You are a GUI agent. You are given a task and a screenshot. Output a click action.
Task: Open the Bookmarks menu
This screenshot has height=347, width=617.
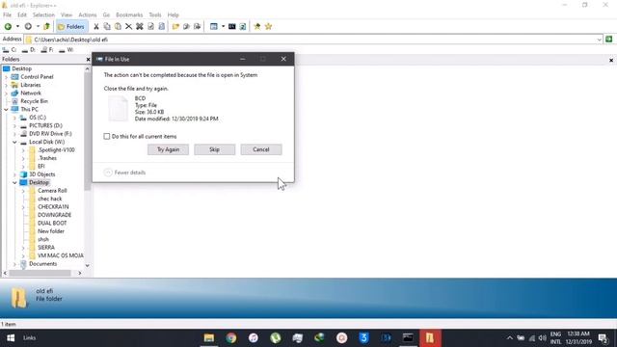point(129,15)
